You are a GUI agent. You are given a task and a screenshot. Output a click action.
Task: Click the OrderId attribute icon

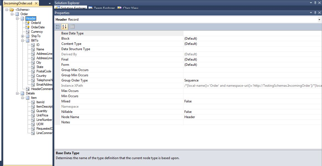27,23
